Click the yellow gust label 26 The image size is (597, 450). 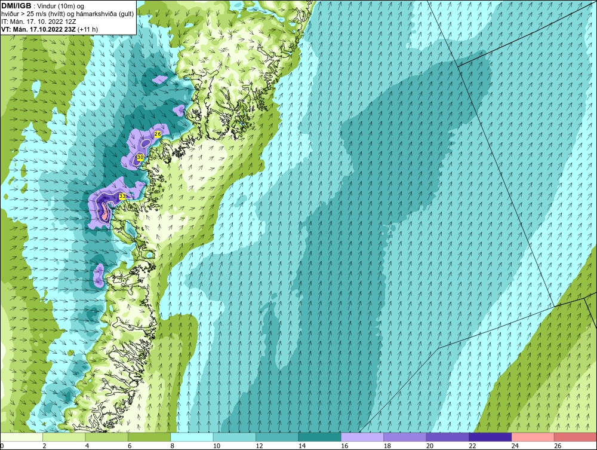point(158,134)
